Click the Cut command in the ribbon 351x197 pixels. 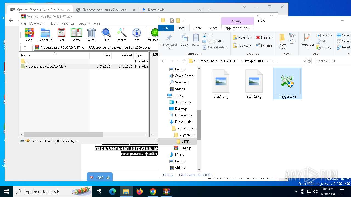[x=208, y=35]
